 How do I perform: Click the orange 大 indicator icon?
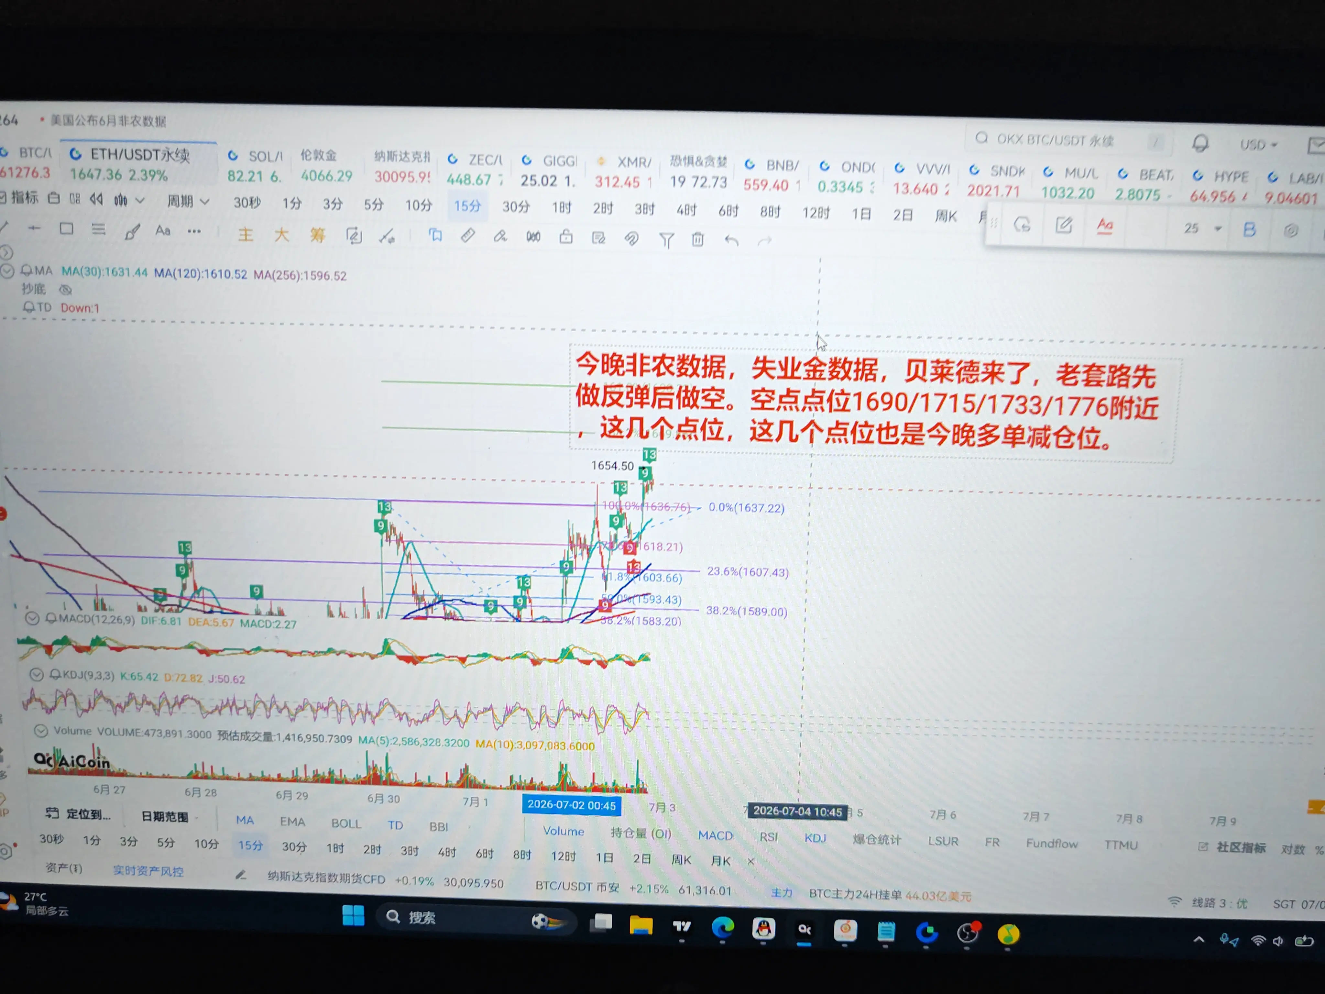coord(281,234)
